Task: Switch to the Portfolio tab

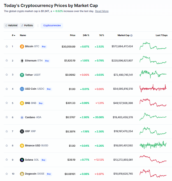Action: point(27,25)
